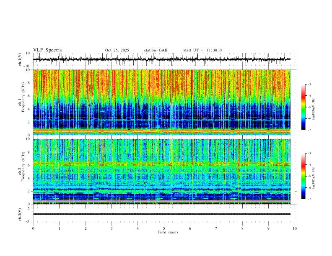This screenshot has height=256, width=332.
Task: Click the "8" kHz tick of ch.1 spectrogram
Action: point(29,83)
